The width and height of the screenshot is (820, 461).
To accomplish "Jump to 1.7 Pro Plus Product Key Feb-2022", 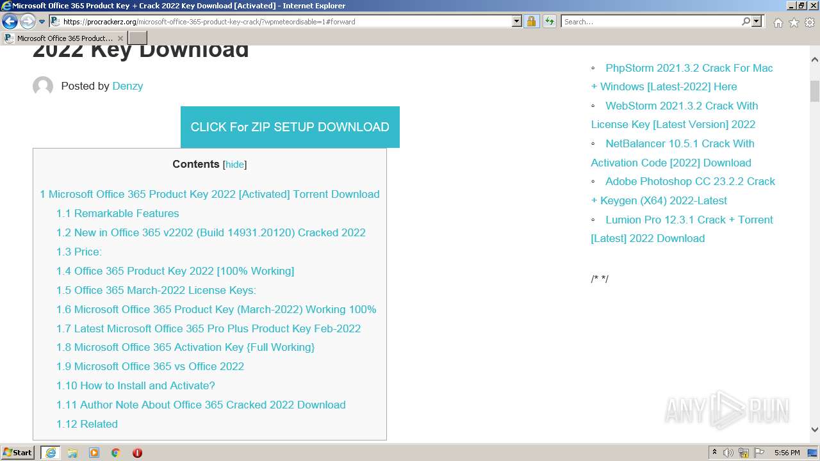I will tap(208, 328).
